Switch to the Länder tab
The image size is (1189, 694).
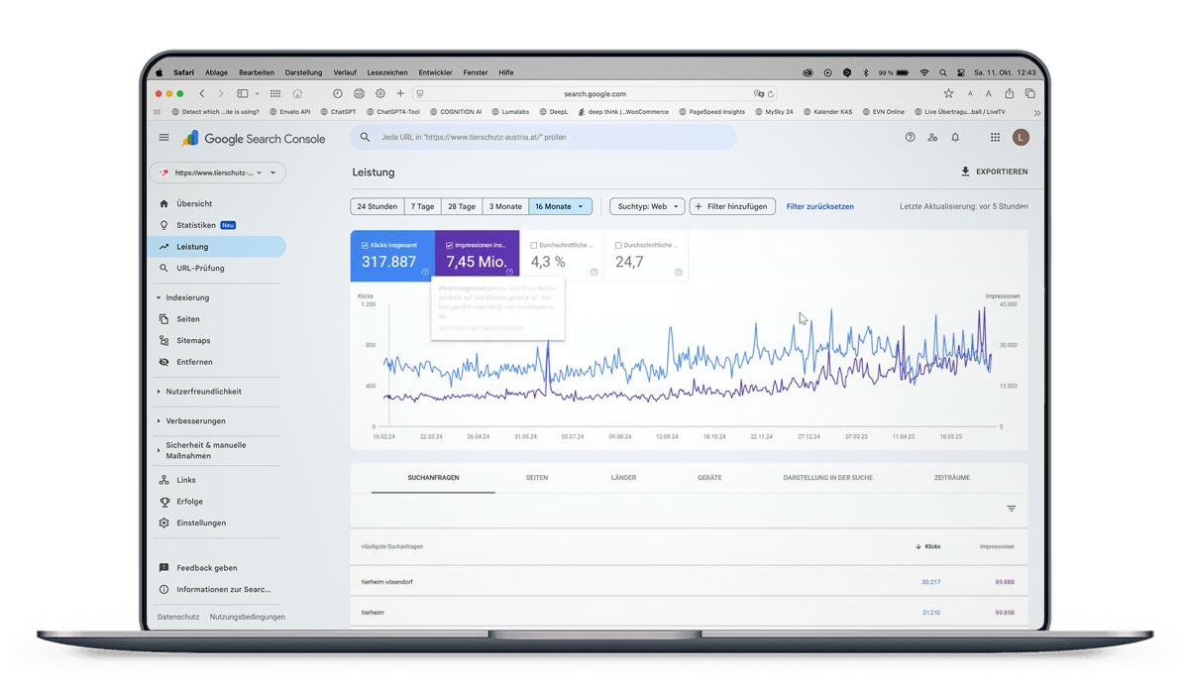click(623, 477)
